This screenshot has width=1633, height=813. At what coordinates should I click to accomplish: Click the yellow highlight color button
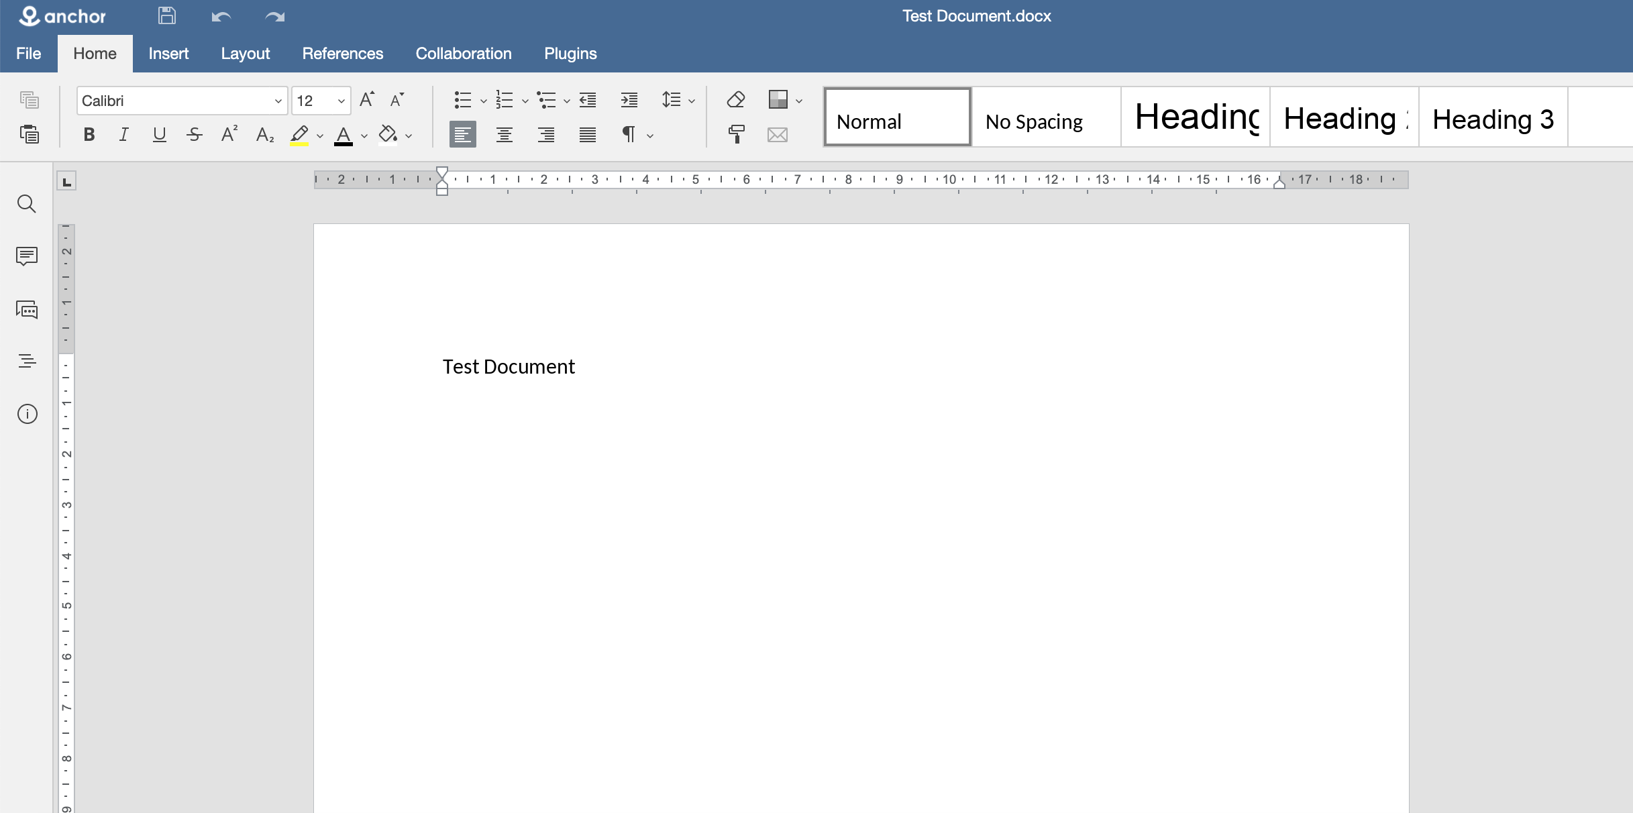(299, 135)
